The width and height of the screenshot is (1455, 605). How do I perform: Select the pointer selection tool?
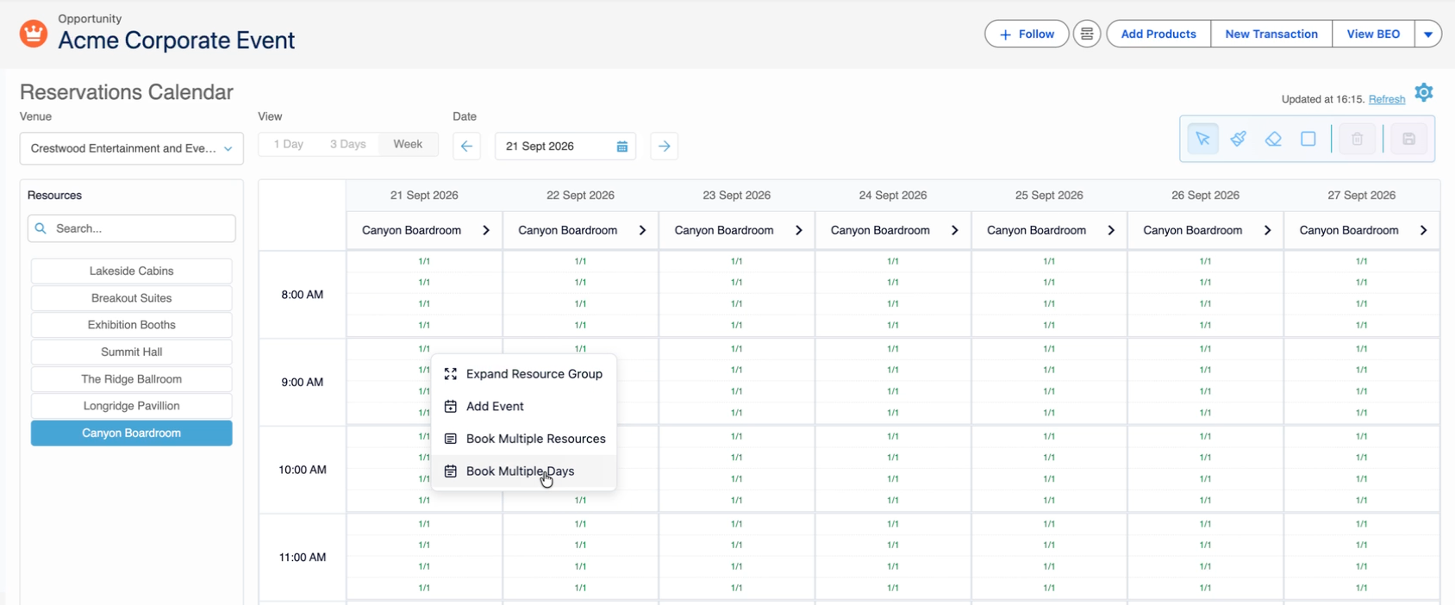tap(1202, 139)
